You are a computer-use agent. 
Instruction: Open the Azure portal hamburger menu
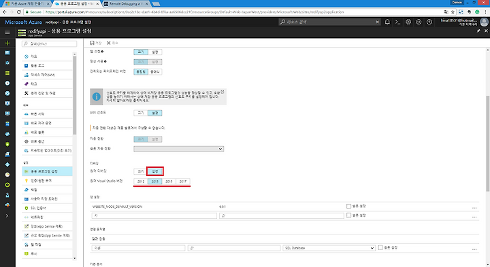(x=7, y=32)
